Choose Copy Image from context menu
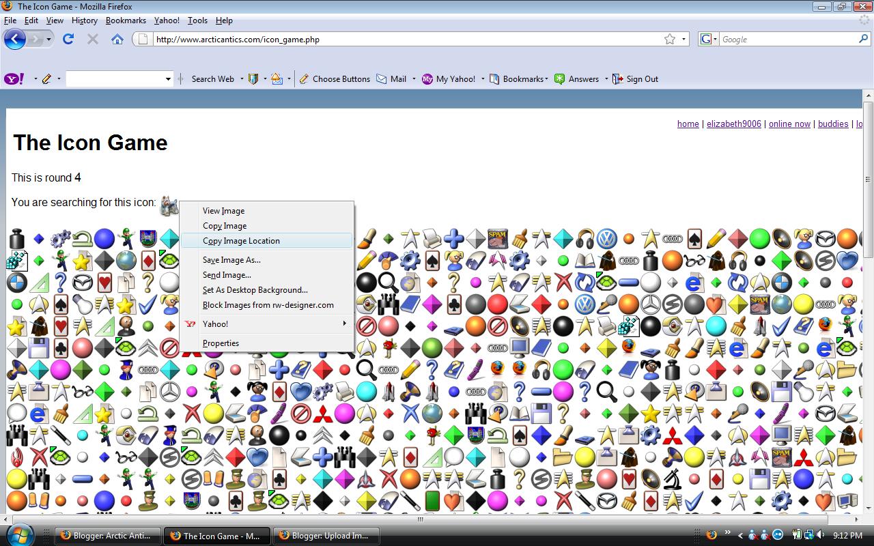This screenshot has height=546, width=874. (x=266, y=226)
